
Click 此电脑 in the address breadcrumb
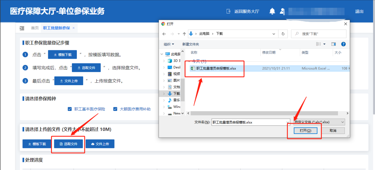click(x=205, y=34)
